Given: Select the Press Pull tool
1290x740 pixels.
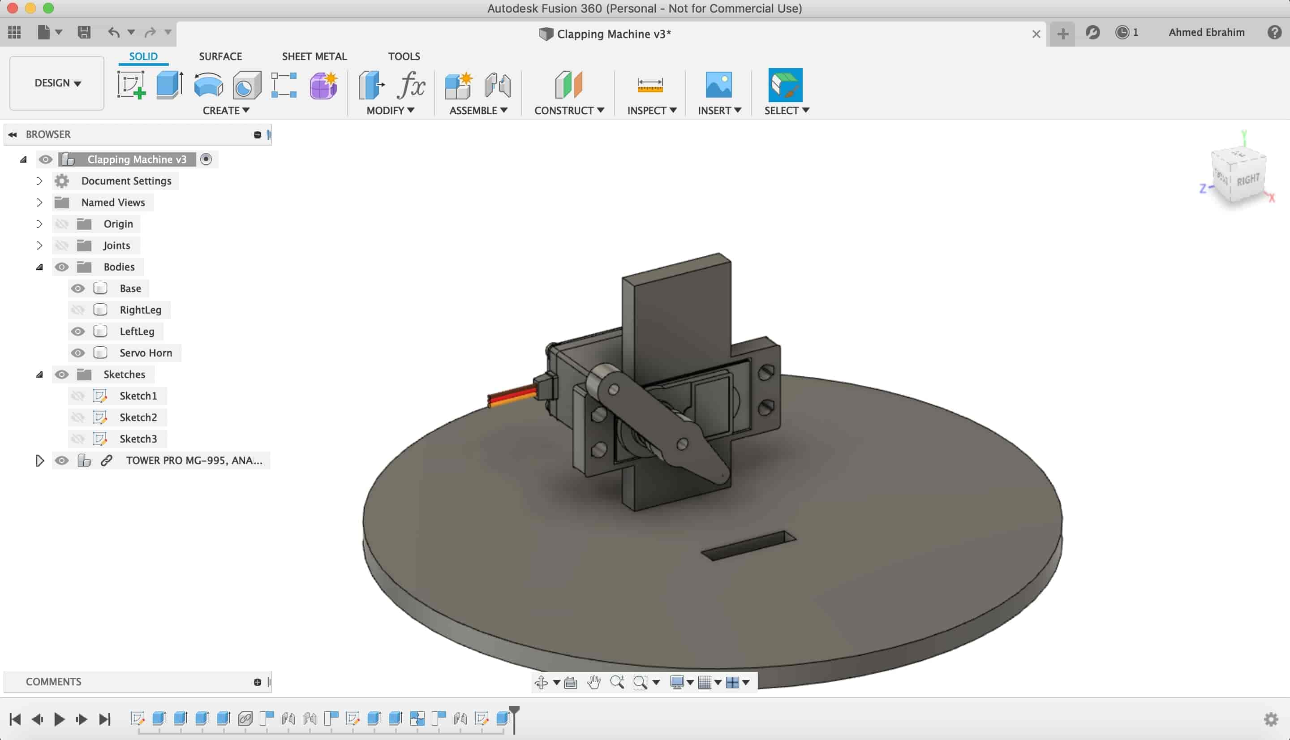Looking at the screenshot, I should (x=372, y=84).
